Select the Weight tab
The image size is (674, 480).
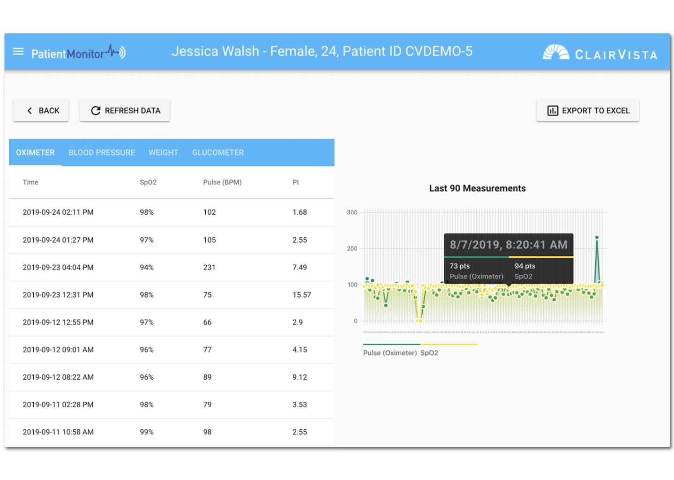click(x=163, y=152)
